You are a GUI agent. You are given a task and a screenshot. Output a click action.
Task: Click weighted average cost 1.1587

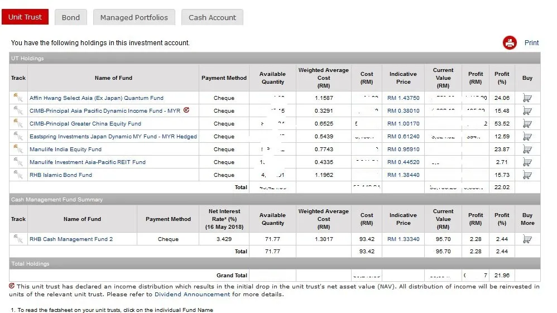pyautogui.click(x=324, y=98)
